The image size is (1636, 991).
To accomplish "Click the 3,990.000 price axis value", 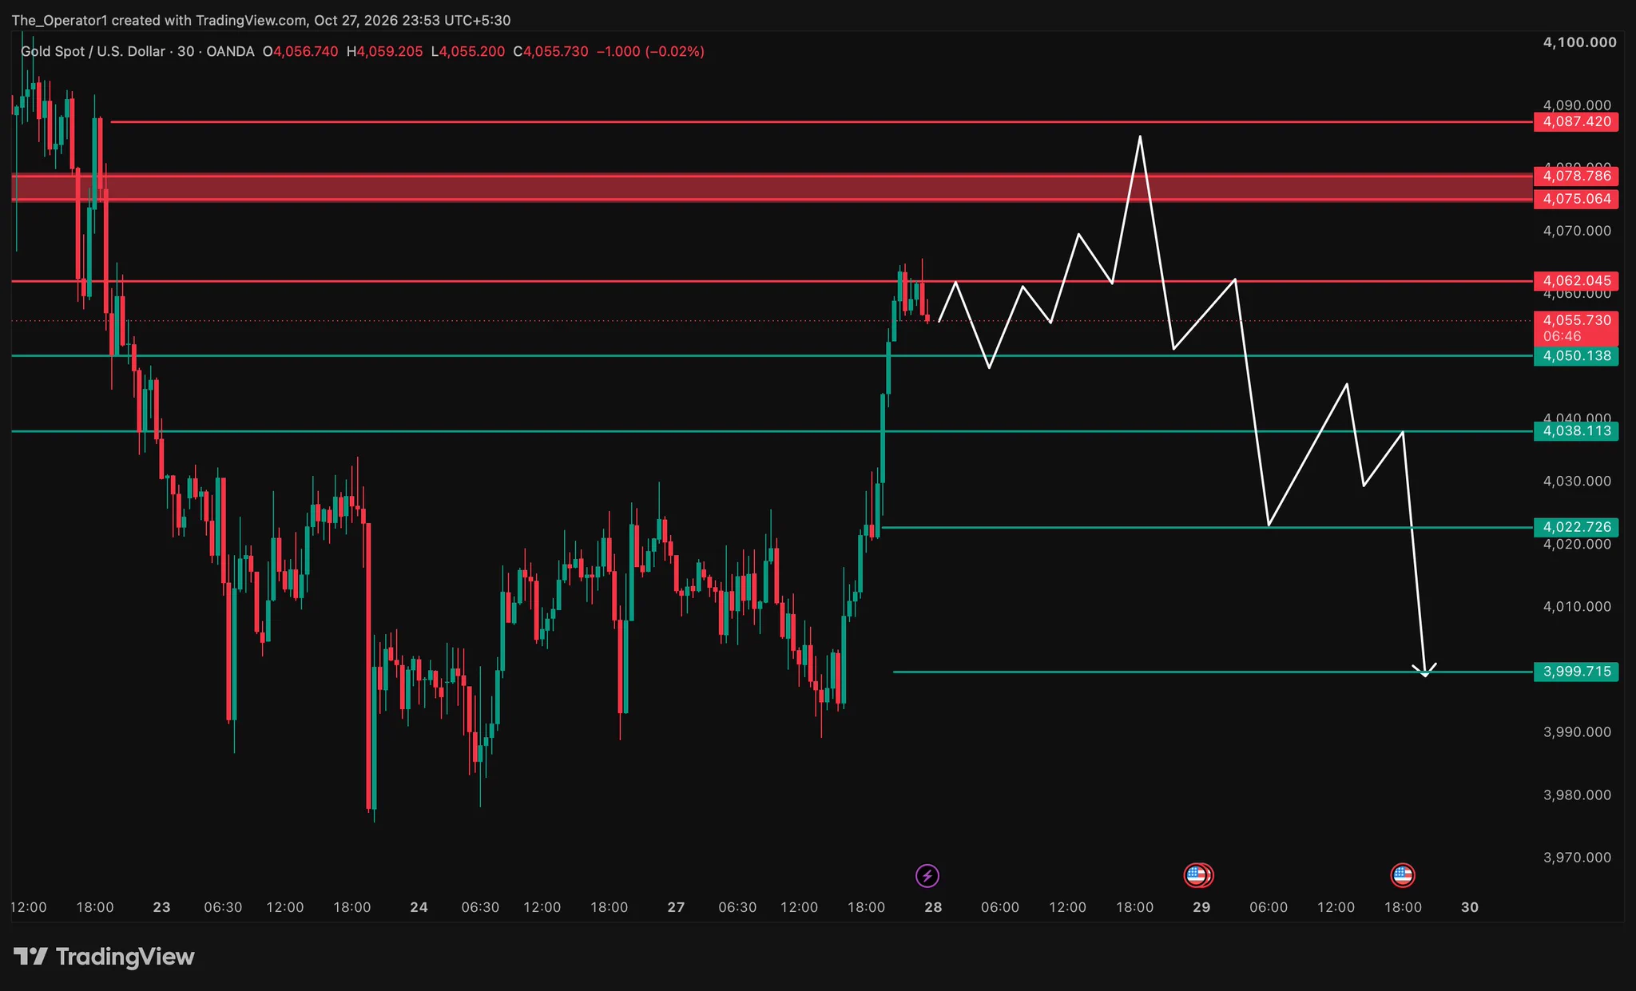I will click(1577, 732).
